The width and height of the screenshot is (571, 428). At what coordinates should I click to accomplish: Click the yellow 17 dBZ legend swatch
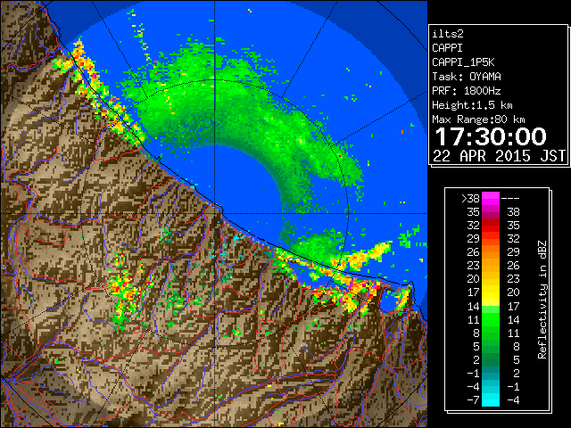tap(491, 292)
